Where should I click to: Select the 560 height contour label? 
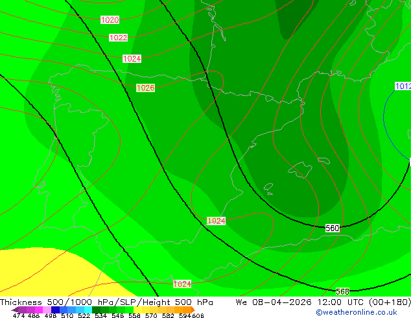(x=333, y=228)
